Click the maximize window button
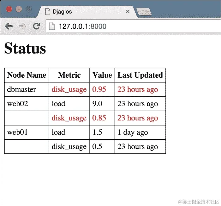Image resolution: width=221 pixels, height=206 pixels. [29, 9]
